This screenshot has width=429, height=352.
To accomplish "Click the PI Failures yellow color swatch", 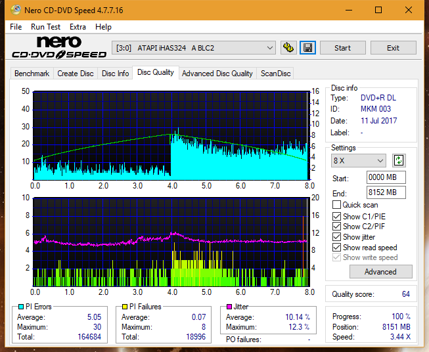I will click(125, 307).
